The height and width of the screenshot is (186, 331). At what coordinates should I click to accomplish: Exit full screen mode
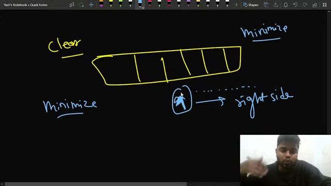[x=325, y=5]
